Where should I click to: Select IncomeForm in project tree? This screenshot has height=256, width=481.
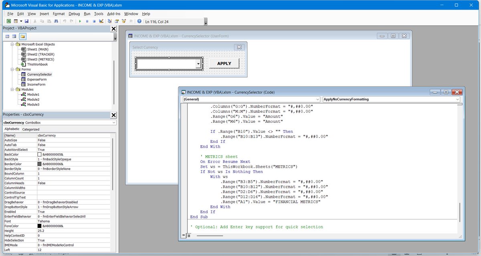(36, 85)
